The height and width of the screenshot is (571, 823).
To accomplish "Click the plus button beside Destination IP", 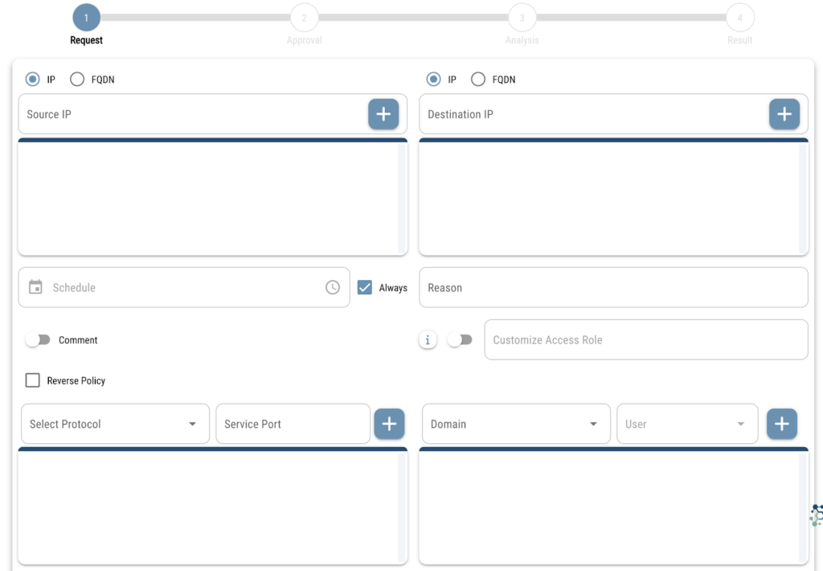I will click(x=784, y=114).
